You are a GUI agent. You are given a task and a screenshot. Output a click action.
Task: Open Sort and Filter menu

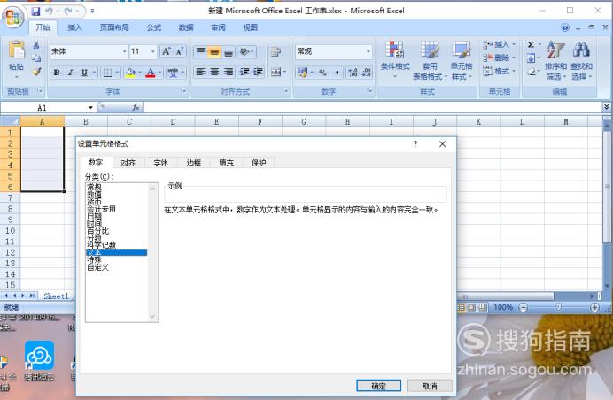click(x=555, y=60)
